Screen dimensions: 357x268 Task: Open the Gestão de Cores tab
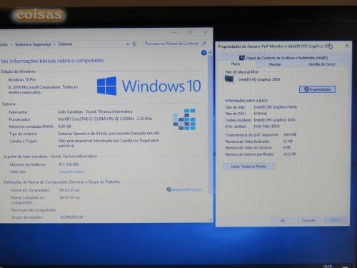click(321, 64)
